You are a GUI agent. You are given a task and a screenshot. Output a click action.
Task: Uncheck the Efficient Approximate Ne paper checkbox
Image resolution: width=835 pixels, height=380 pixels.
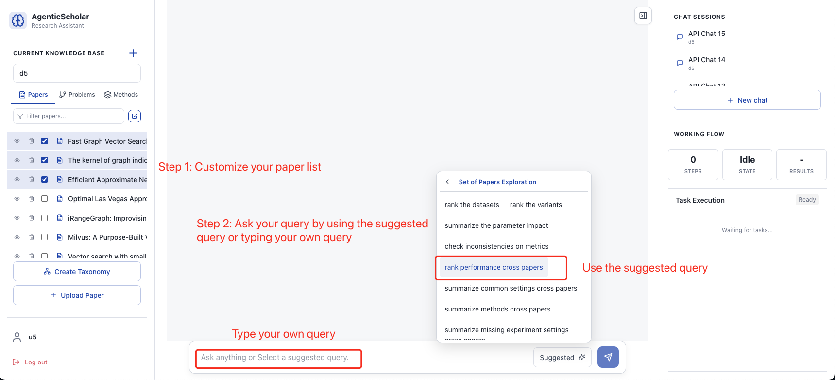click(44, 179)
